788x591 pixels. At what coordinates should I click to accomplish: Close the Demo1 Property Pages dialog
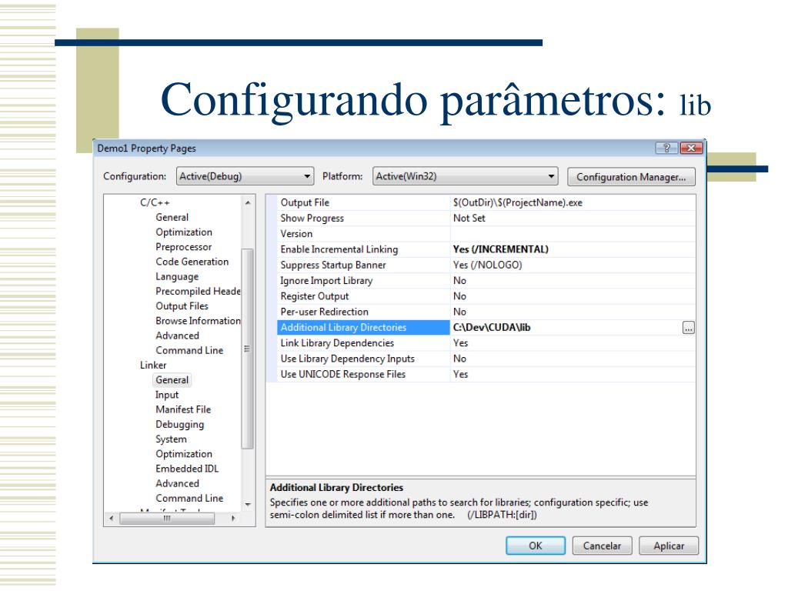pos(691,148)
